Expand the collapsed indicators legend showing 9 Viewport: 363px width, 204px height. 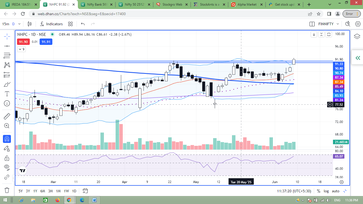pos(22,49)
